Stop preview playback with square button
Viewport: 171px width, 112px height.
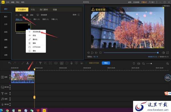100,53
